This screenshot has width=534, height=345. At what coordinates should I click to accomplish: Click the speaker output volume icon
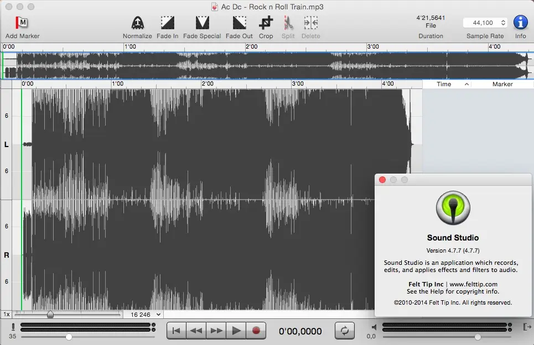click(374, 327)
